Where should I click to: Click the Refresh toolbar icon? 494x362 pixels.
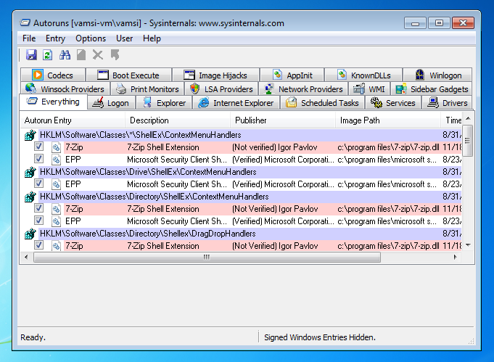(x=47, y=55)
